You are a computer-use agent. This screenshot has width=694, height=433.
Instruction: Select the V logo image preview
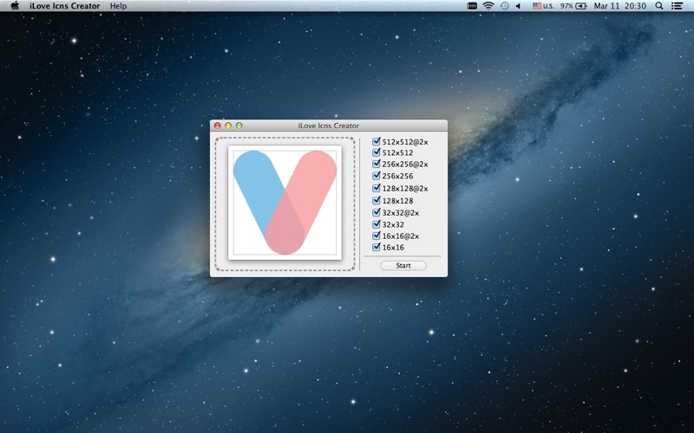click(x=285, y=203)
